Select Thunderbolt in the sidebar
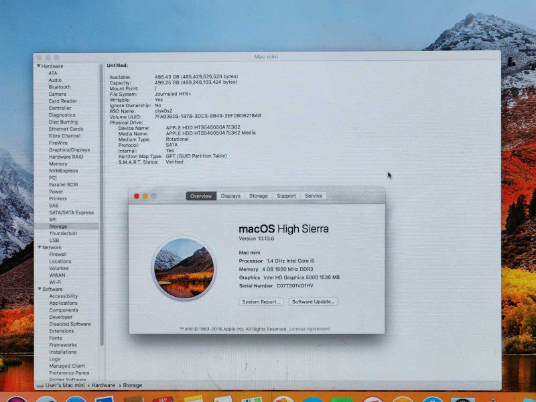This screenshot has width=536, height=402. coord(63,233)
